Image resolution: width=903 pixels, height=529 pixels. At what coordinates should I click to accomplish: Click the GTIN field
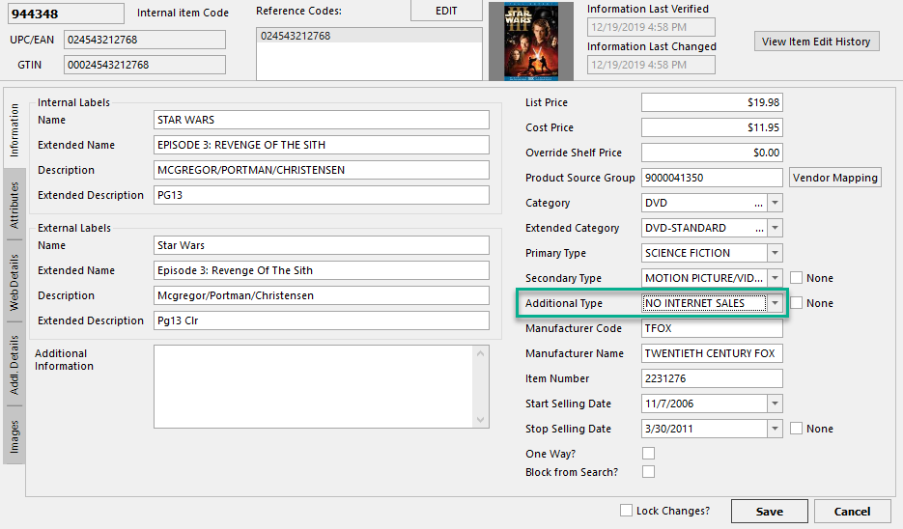145,65
